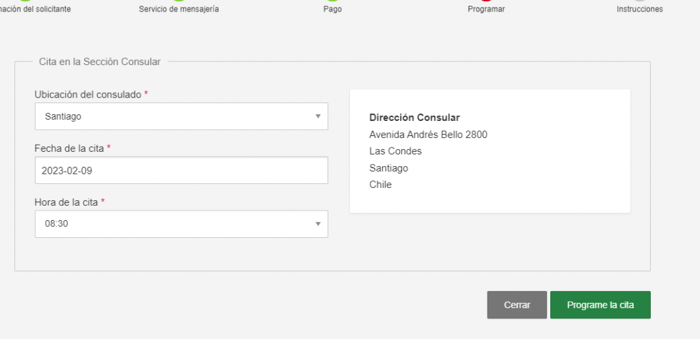This screenshot has width=700, height=339.
Task: Click the arrow next to the 08:30 time
Action: [318, 224]
